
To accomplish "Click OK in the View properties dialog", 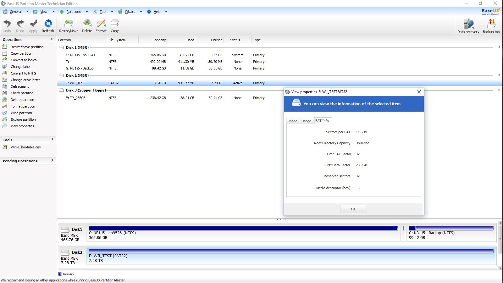I will [353, 209].
